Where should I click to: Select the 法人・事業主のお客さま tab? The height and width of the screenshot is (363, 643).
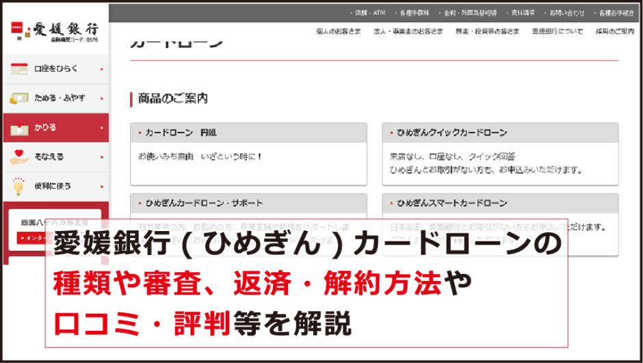pos(408,31)
